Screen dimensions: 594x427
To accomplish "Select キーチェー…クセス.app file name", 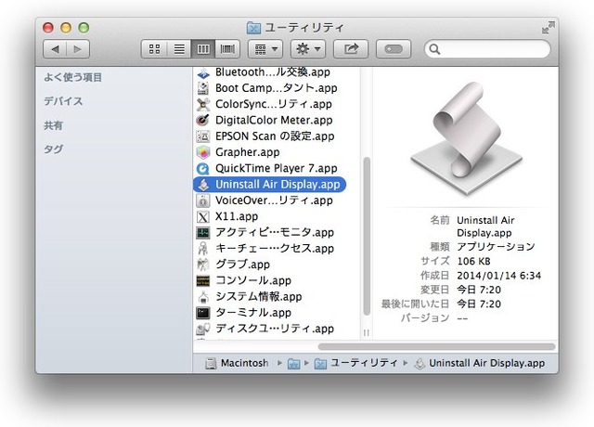I will pos(275,249).
